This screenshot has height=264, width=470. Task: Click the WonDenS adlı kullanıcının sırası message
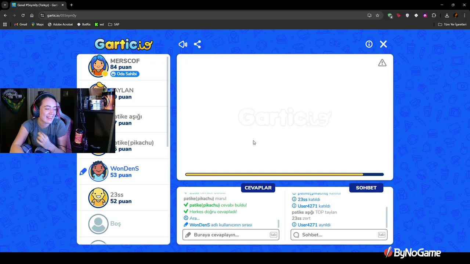tap(221, 225)
